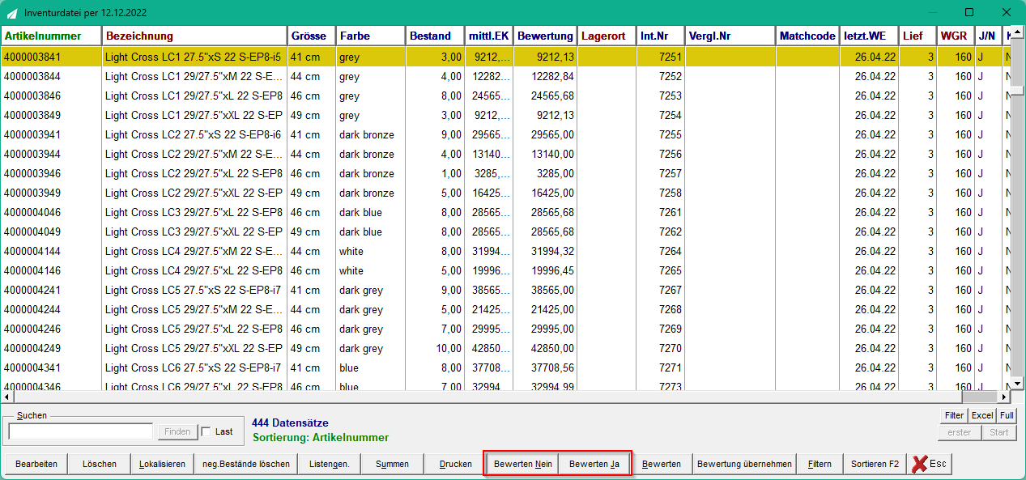Viewport: 1026px width, 480px height.
Task: Click Bestand value 10,00
Action: tap(449, 348)
